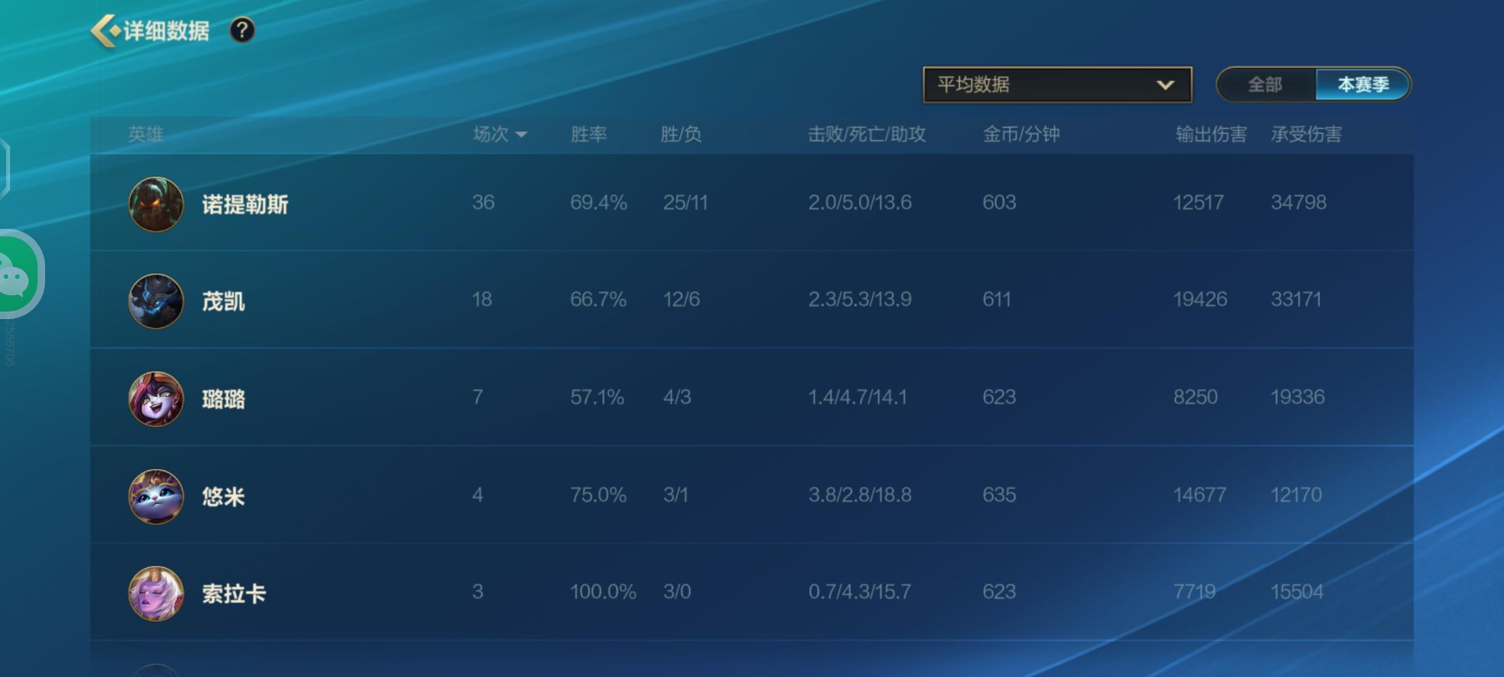The width and height of the screenshot is (1504, 677).
Task: Click the 胜/负 column header
Action: 681,134
